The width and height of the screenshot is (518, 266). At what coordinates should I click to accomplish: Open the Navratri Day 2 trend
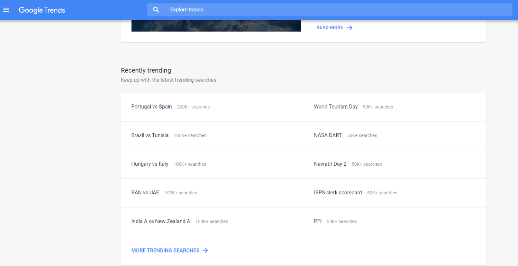point(330,164)
